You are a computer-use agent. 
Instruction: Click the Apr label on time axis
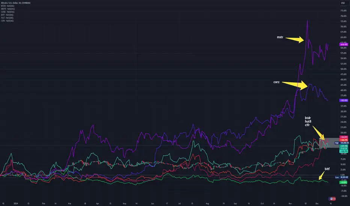(97, 203)
